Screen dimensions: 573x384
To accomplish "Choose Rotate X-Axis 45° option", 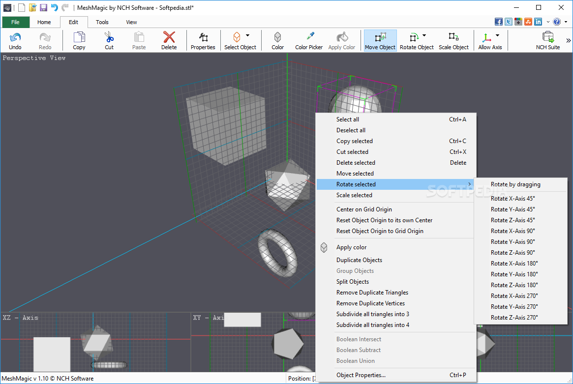I will 521,199.
